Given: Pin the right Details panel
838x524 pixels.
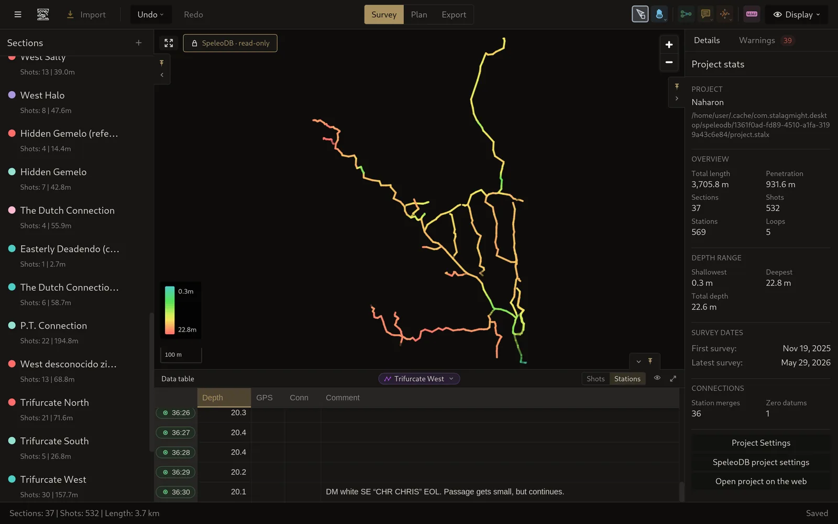Looking at the screenshot, I should (x=677, y=86).
